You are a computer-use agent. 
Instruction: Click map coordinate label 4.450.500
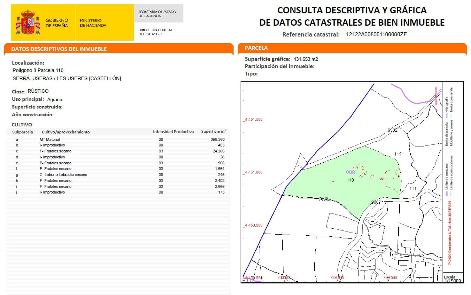pos(253,225)
